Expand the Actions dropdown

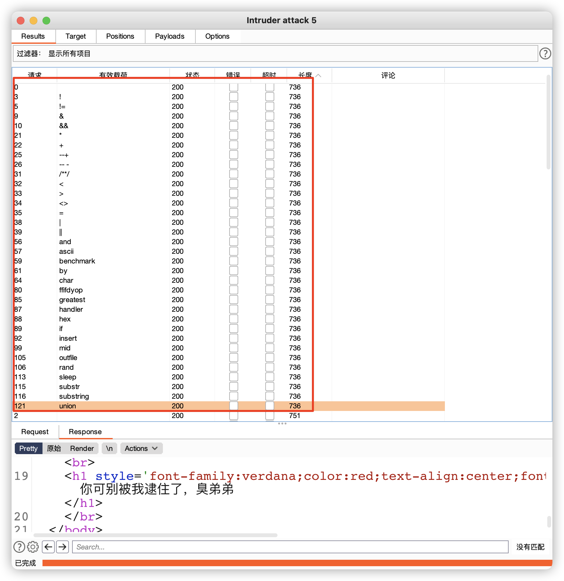click(141, 448)
